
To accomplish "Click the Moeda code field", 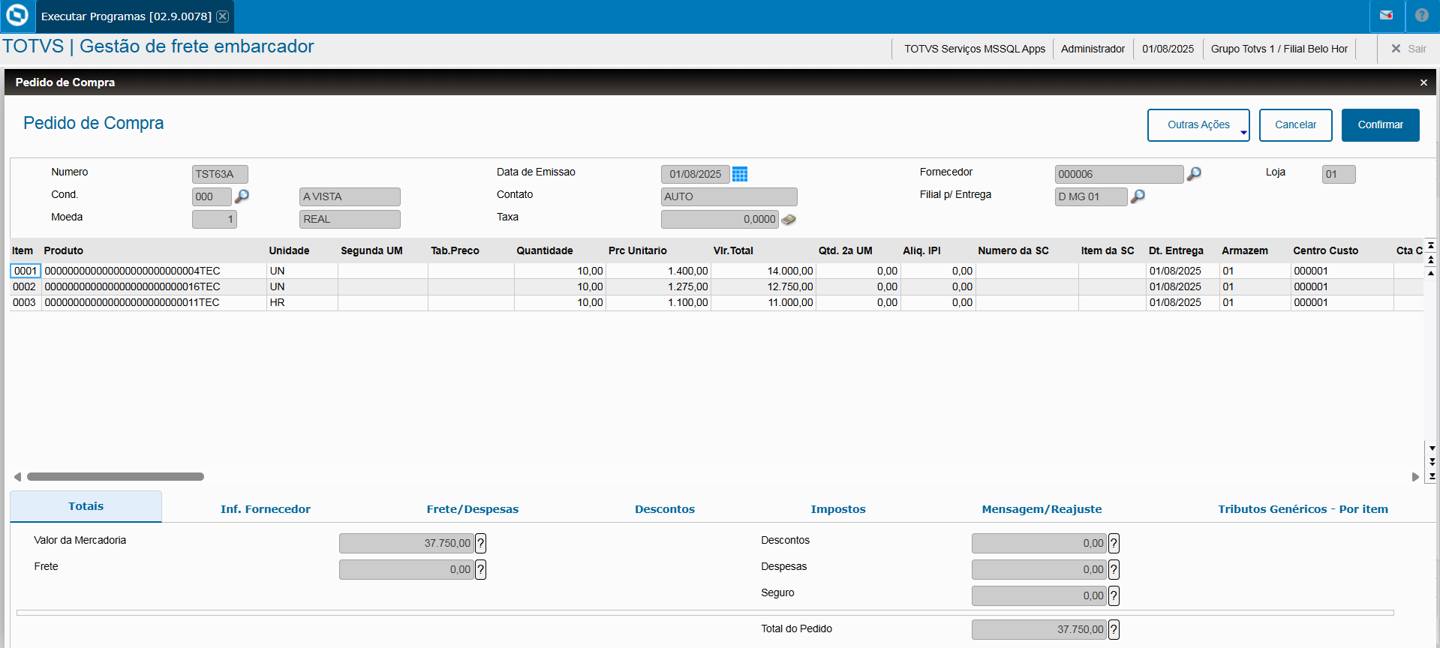I will pos(215,219).
